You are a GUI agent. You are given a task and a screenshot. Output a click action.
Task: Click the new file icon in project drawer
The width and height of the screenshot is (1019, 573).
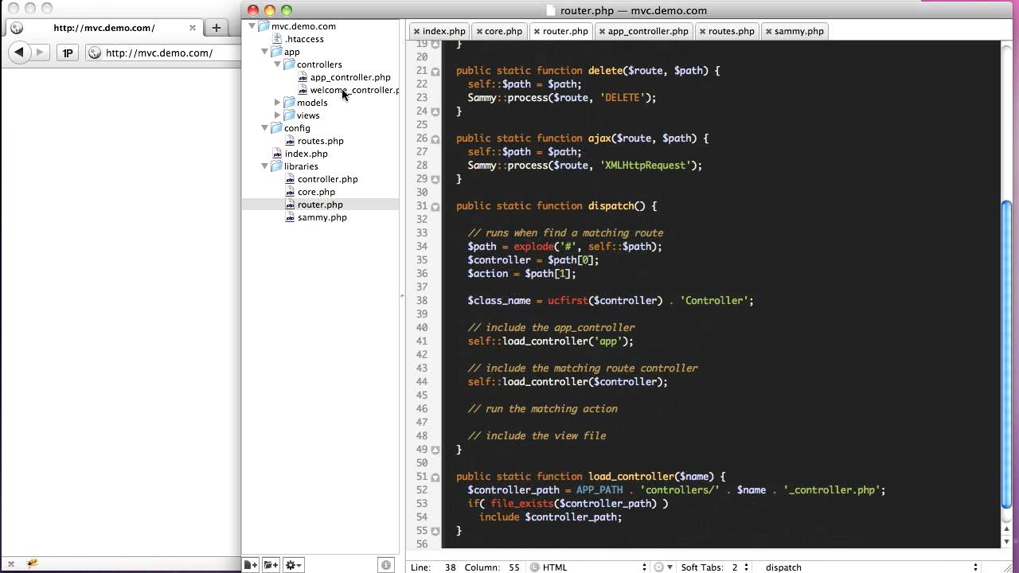(x=250, y=565)
